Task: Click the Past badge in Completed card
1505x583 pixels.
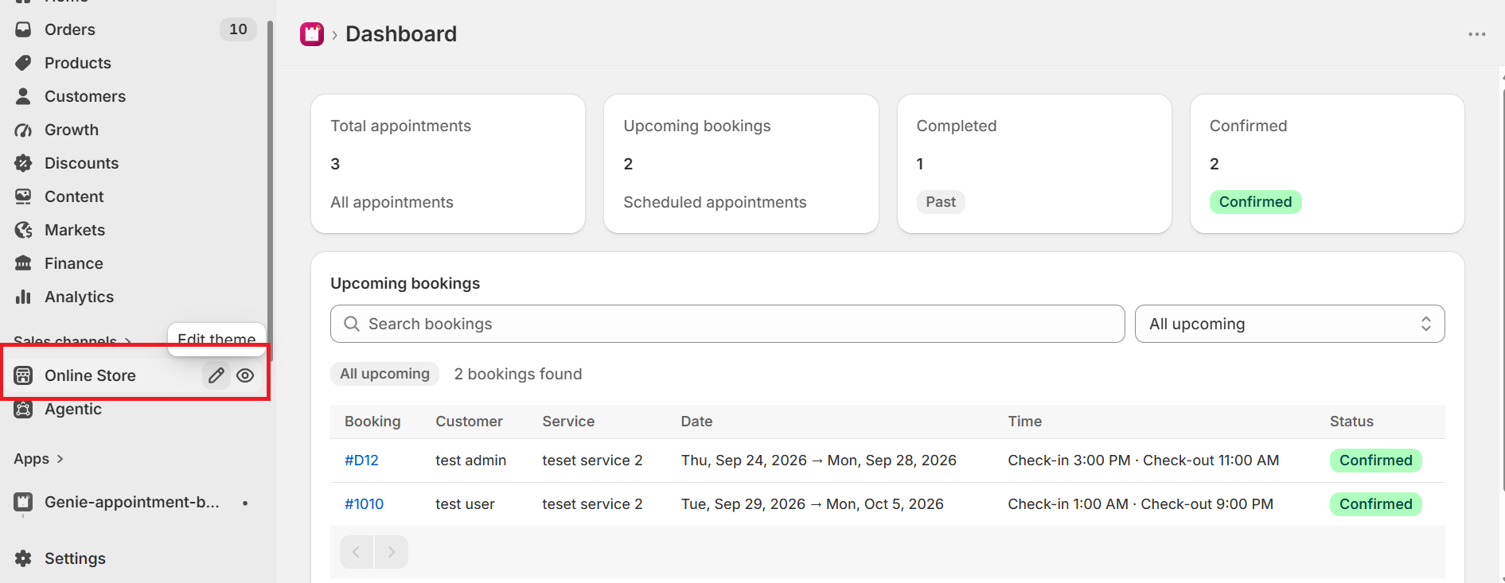Action: pos(941,202)
